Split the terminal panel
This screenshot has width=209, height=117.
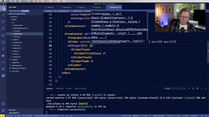tap(193, 88)
